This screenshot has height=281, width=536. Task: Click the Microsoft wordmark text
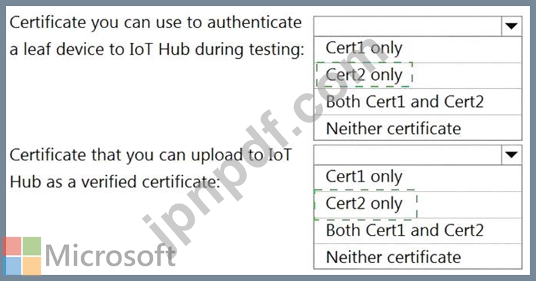[110, 256]
